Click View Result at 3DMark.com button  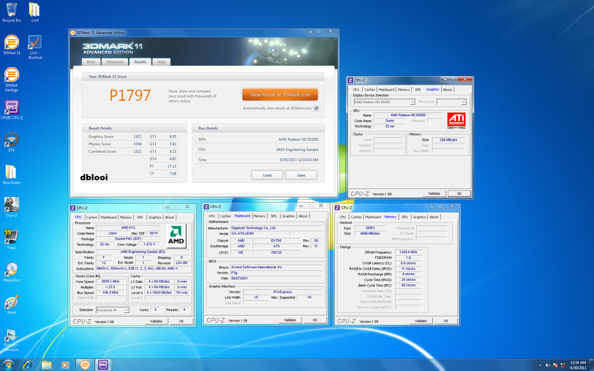click(280, 95)
